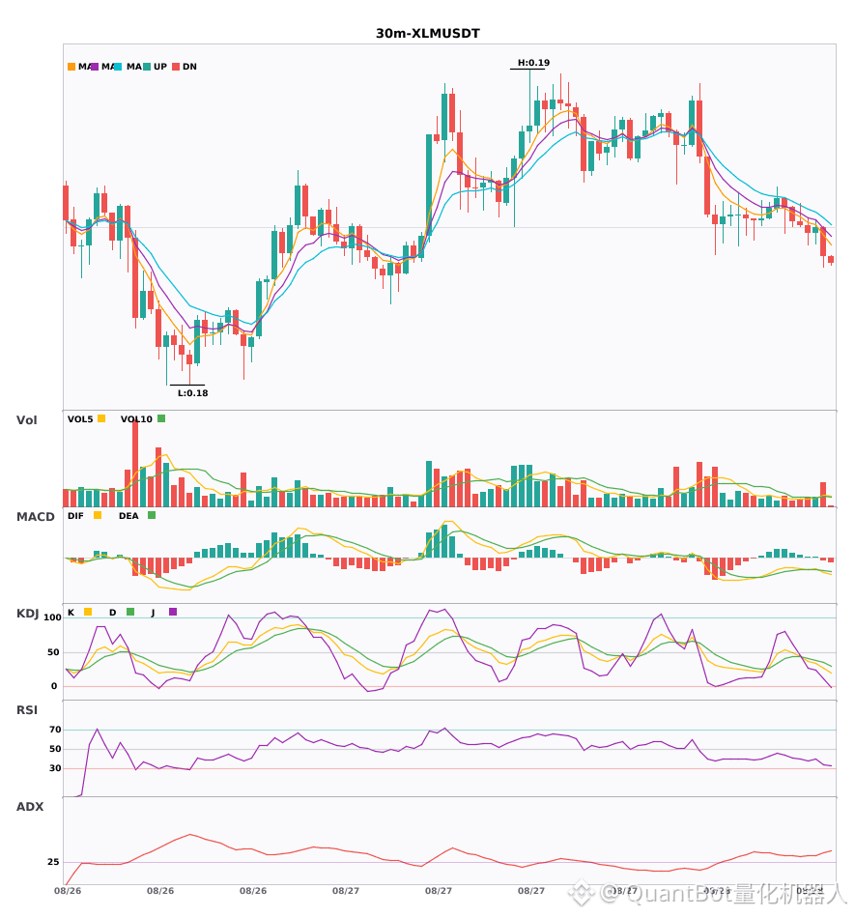Click the DIF legend text

pyautogui.click(x=75, y=516)
